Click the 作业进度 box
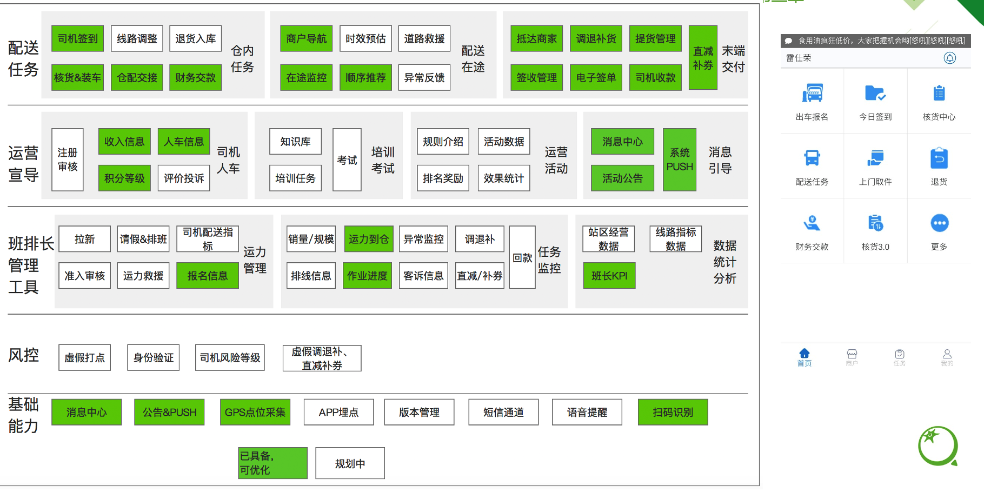984x492 pixels. tap(368, 275)
